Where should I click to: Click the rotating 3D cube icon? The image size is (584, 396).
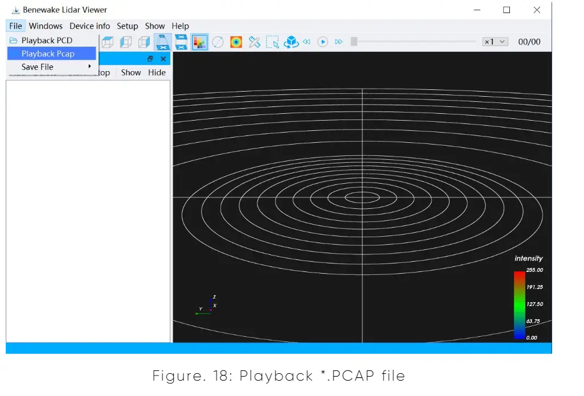click(291, 42)
